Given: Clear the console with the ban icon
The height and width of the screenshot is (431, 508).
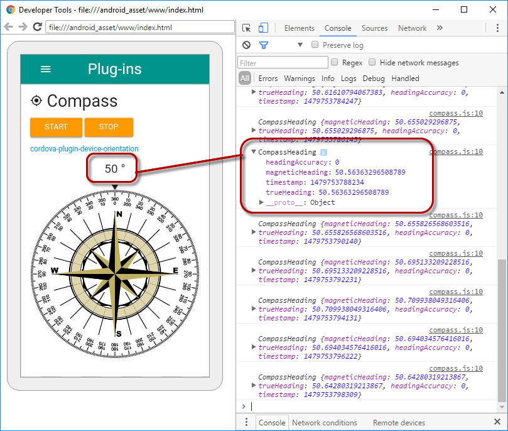Looking at the screenshot, I should point(246,45).
